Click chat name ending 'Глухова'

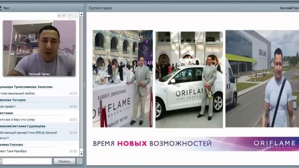[x=11, y=145]
